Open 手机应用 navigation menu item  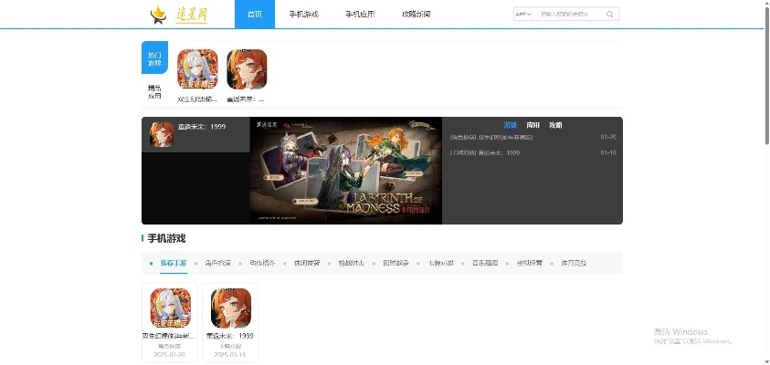[360, 15]
